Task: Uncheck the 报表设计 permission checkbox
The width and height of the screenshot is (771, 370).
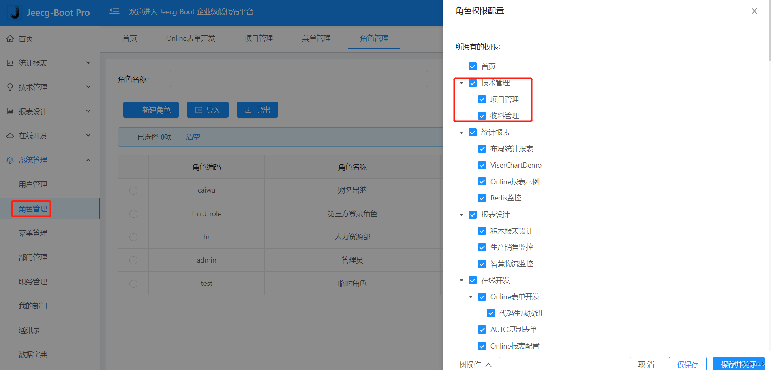Action: click(473, 215)
